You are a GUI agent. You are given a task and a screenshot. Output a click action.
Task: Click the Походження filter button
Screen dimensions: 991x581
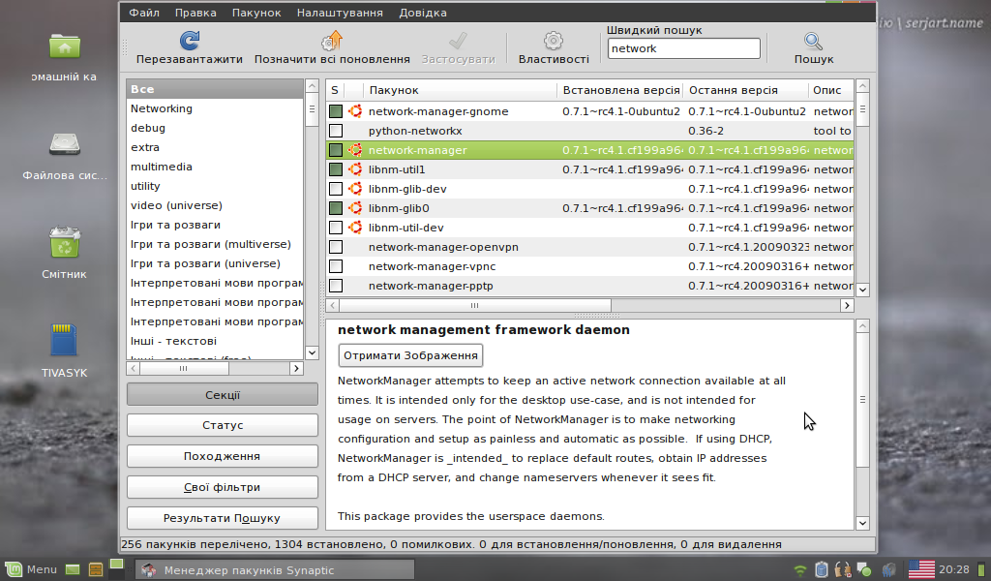point(223,456)
